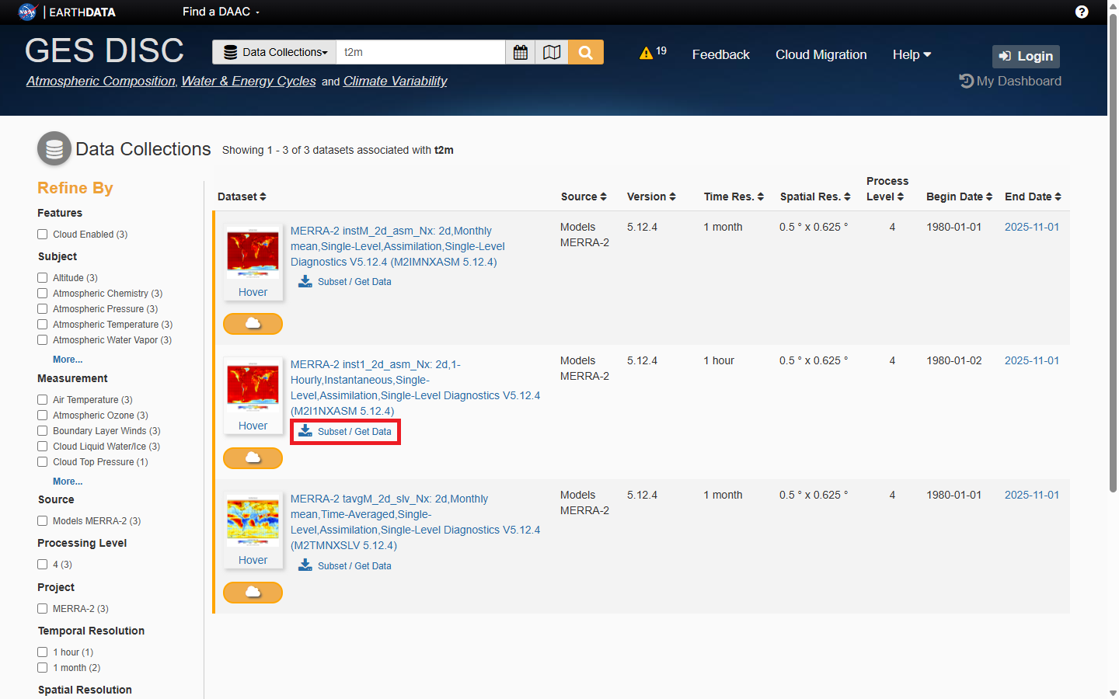Open Atmospheric Composition link
This screenshot has height=699, width=1119.
pos(101,81)
